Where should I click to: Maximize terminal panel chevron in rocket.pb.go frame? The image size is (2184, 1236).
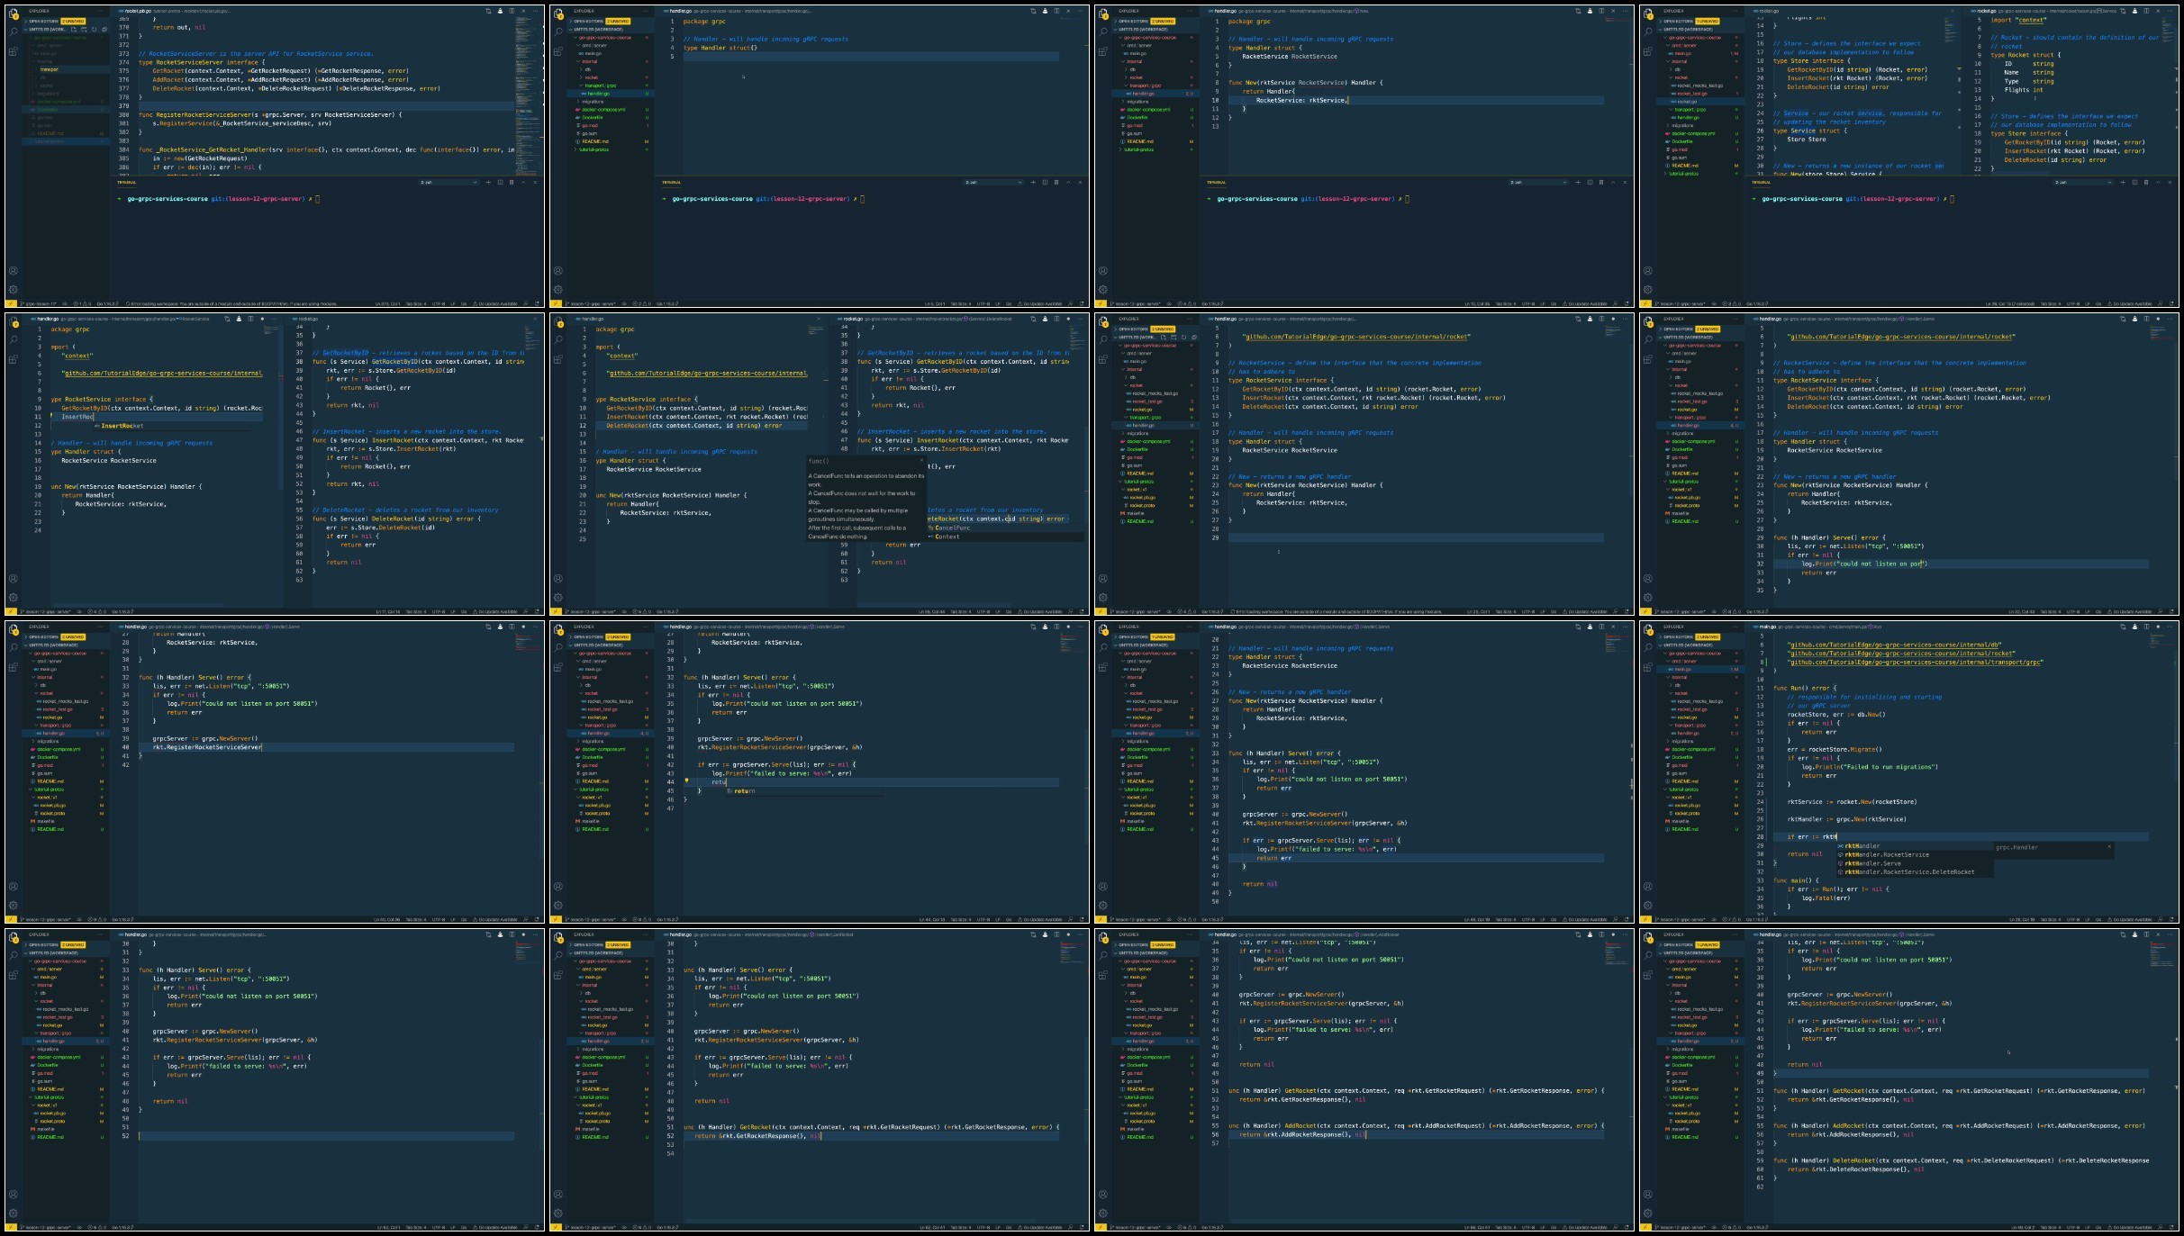pyautogui.click(x=523, y=182)
